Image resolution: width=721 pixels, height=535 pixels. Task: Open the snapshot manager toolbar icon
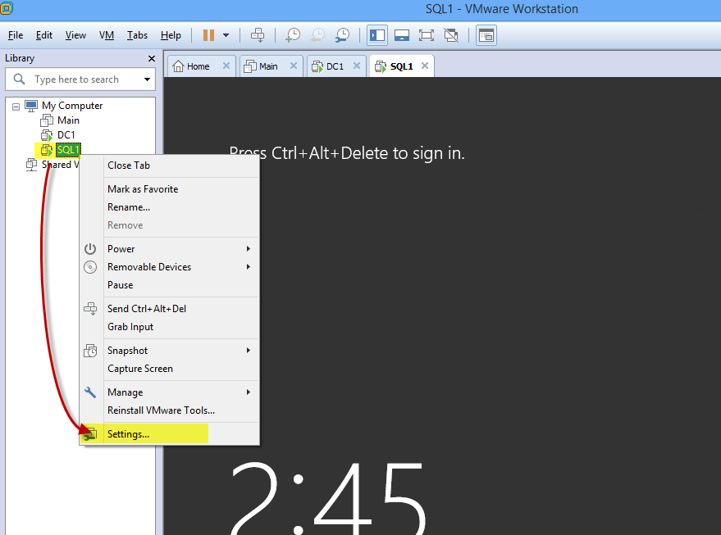(x=342, y=35)
